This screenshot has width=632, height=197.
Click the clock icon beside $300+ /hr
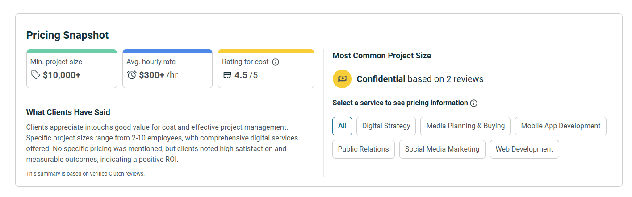(x=132, y=75)
